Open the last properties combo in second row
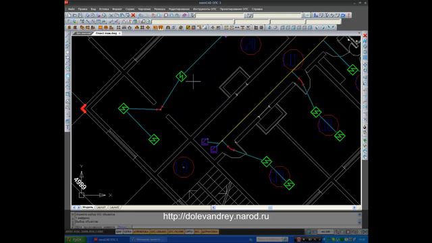The image size is (432, 243). point(324,22)
